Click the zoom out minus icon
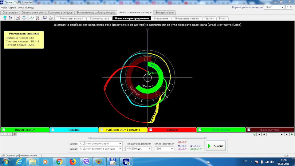The width and height of the screenshot is (295, 166). 2,134
